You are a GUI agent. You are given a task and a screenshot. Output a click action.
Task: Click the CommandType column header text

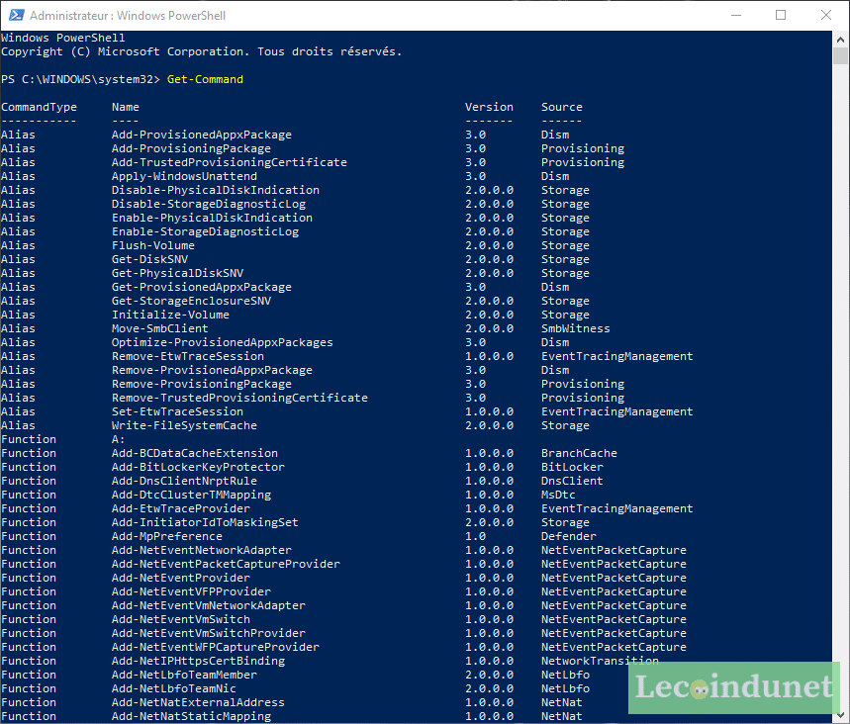(37, 106)
